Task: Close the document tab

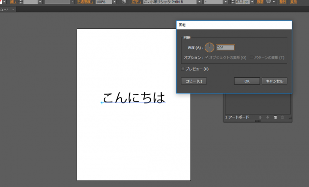Action: [13, 9]
